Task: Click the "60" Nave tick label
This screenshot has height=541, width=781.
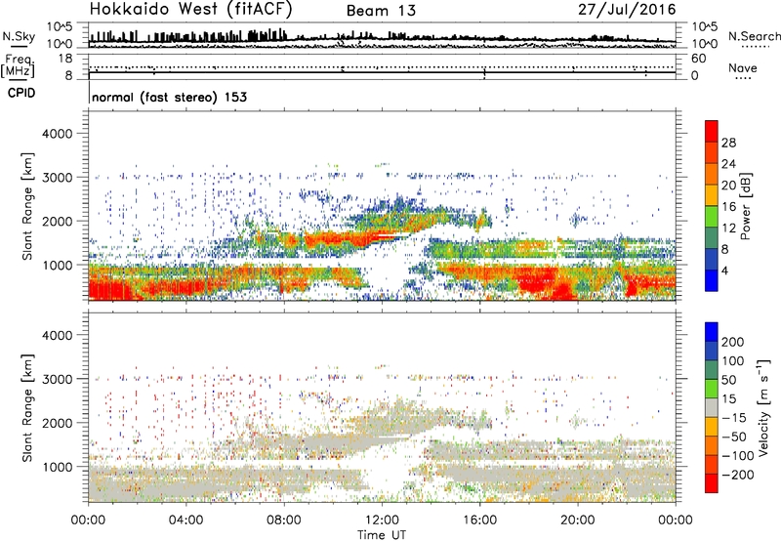Action: 699,59
